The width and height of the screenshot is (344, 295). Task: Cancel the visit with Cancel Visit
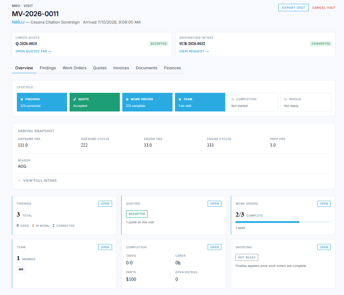[324, 8]
